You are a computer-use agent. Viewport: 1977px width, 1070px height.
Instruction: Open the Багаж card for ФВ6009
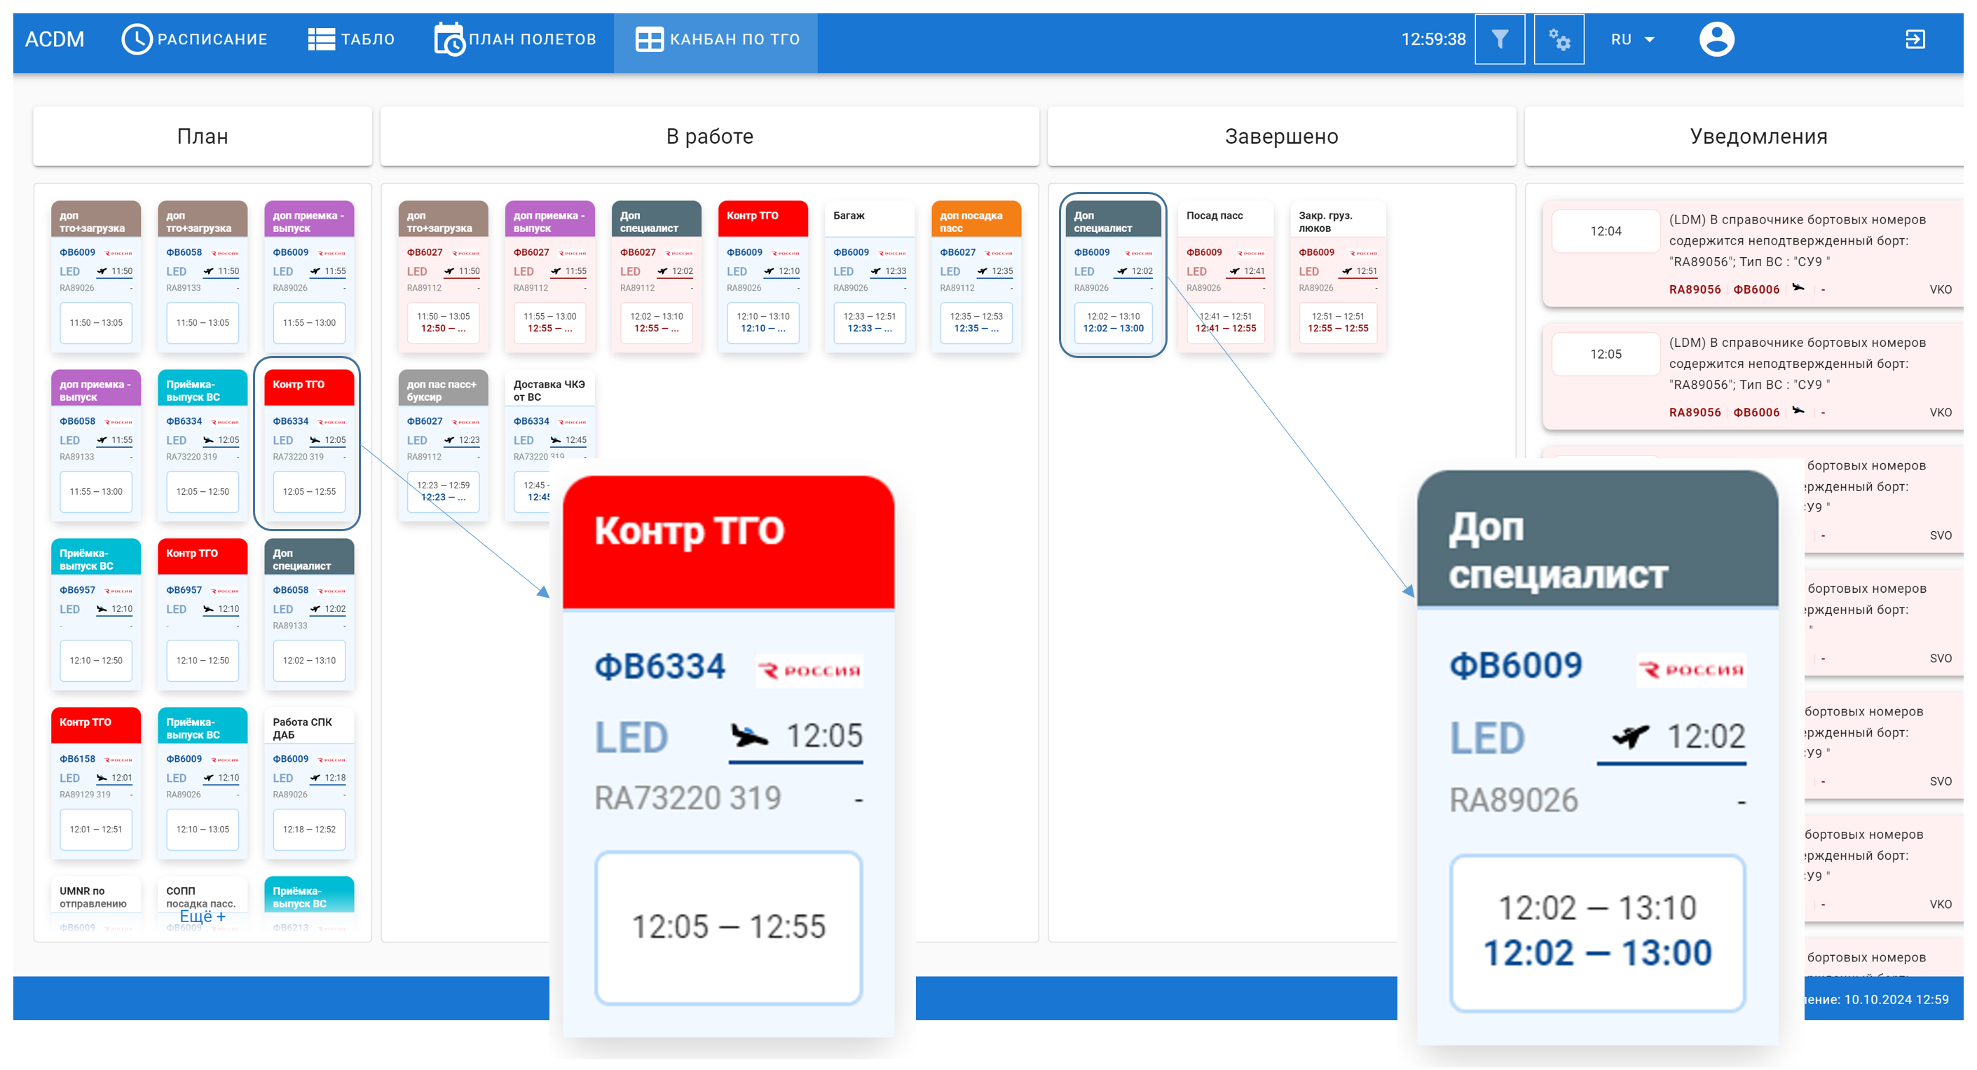point(870,276)
